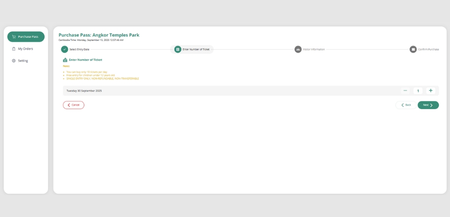
Task: Click the Tuesday 30 September 2025 date text
Action: [x=84, y=91]
